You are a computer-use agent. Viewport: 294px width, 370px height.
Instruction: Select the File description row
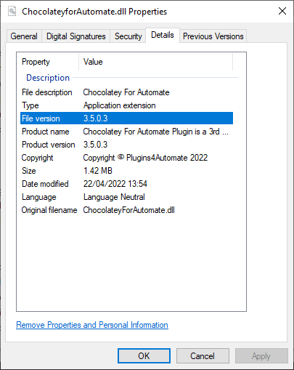point(126,92)
